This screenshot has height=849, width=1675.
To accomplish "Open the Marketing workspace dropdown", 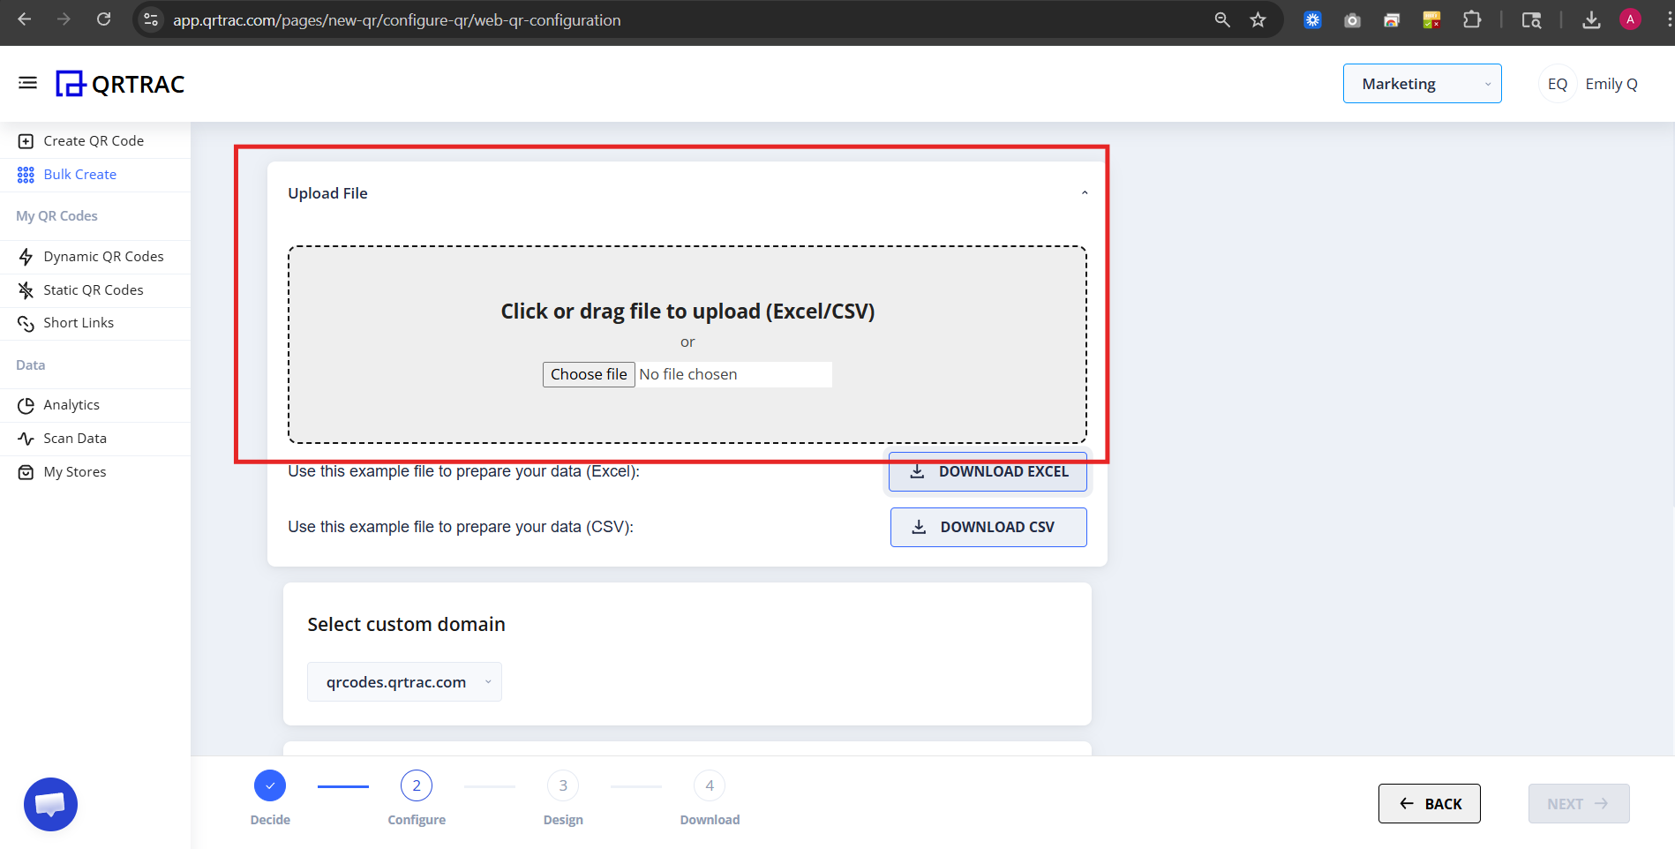I will click(1422, 83).
